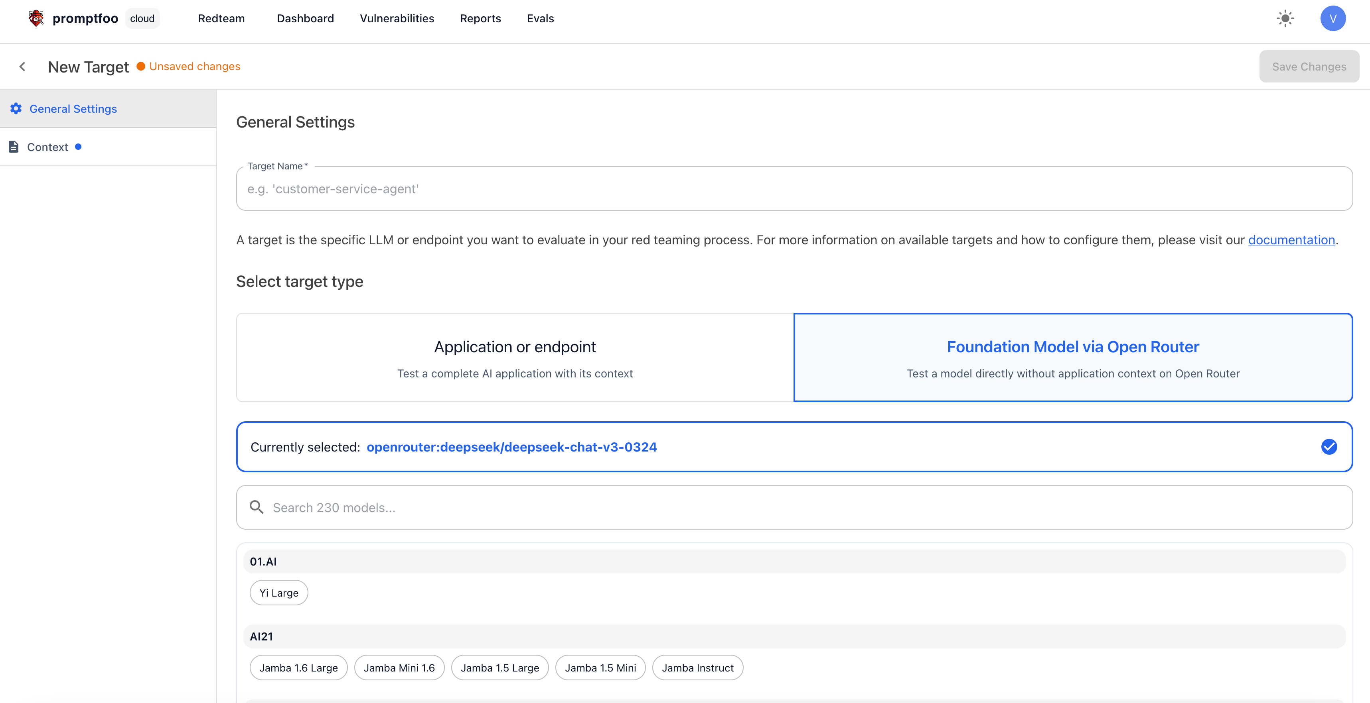
Task: Click the Context document icon
Action: 14,147
